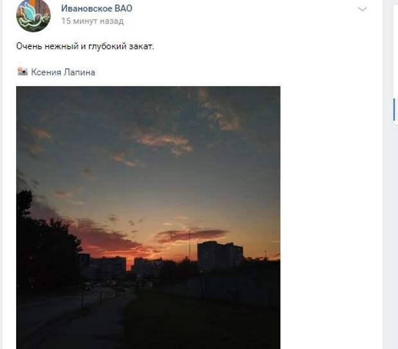Screen dimensions: 398x349
Task: Open the Ивановское ВАО community page link
Action: (97, 8)
